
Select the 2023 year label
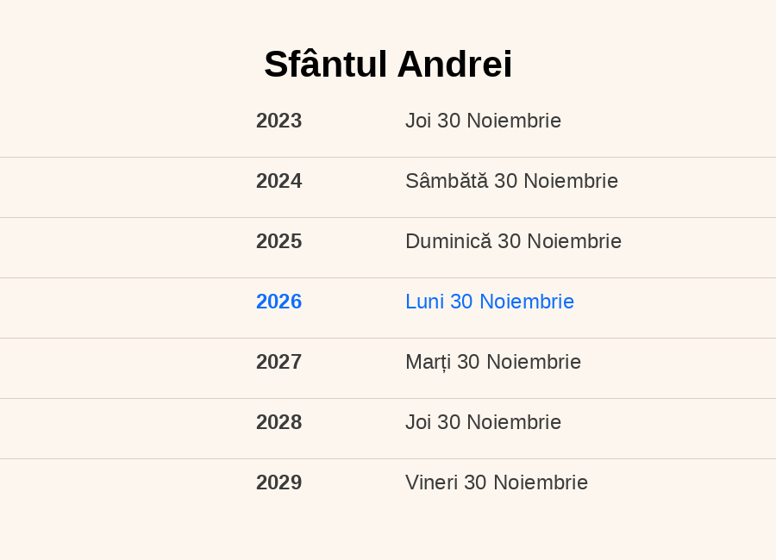pos(278,121)
